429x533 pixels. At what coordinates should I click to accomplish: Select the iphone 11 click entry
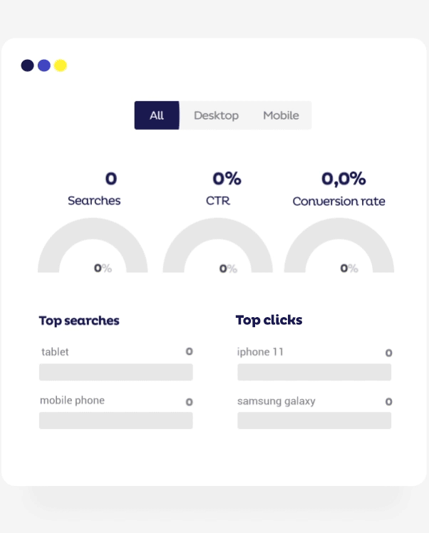pyautogui.click(x=260, y=352)
